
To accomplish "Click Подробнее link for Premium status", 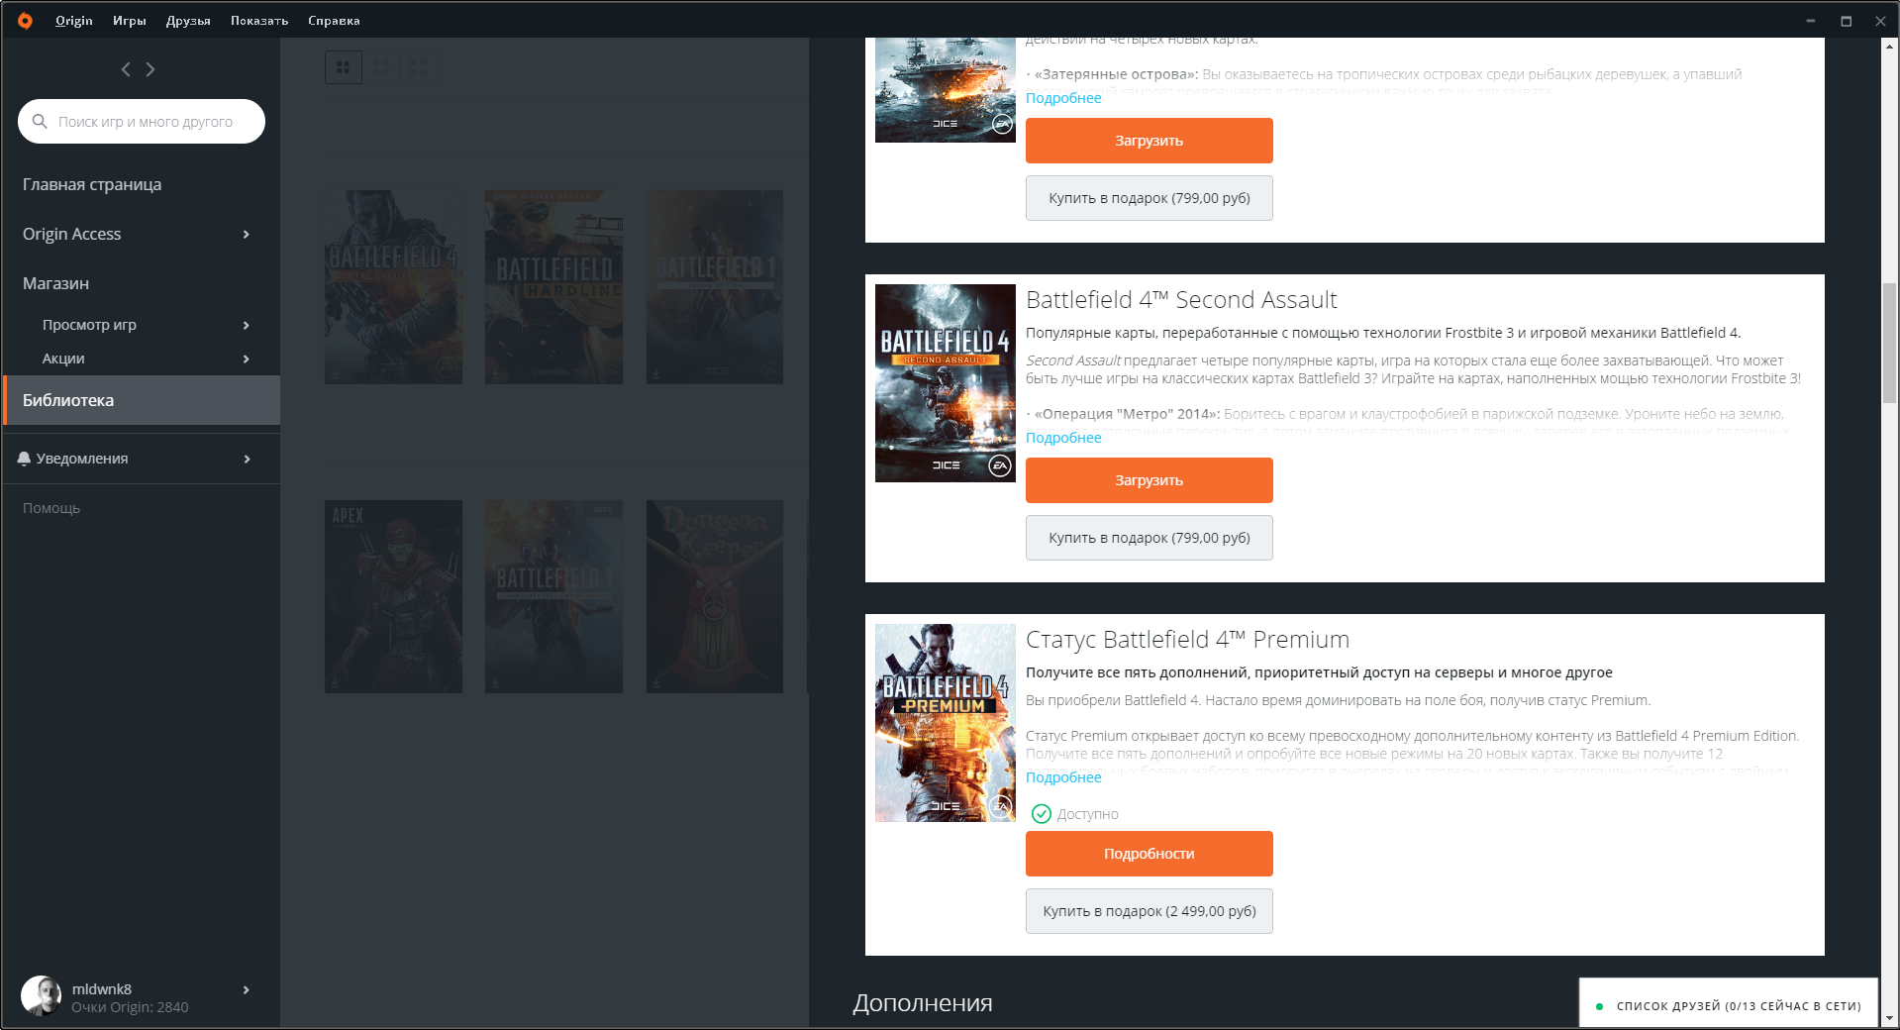I will tap(1063, 777).
